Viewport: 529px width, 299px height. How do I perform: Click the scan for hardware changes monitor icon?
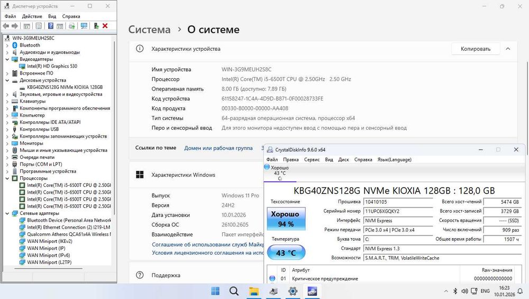(84, 26)
